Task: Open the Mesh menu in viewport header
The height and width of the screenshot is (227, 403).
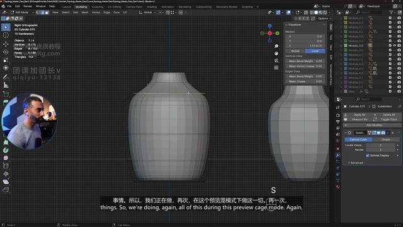Action: coord(85,13)
